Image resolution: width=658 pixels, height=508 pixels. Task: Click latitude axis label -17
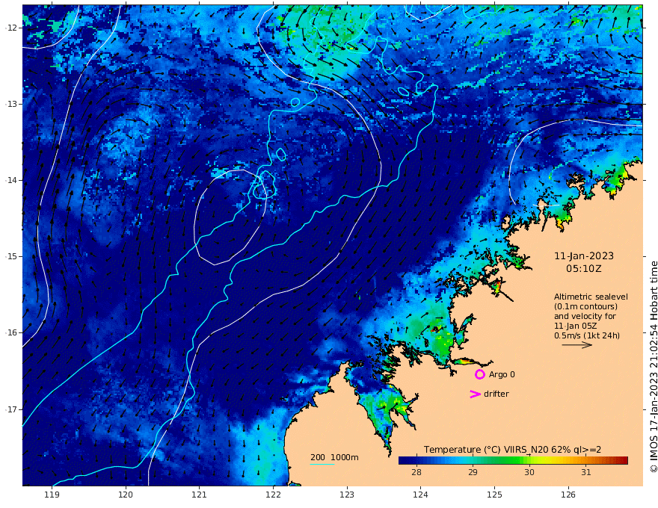11,409
